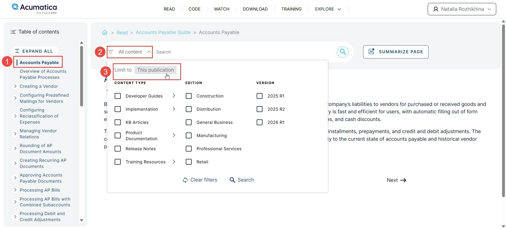
Task: Select Accounts Payable in table of contents
Action: [39, 62]
